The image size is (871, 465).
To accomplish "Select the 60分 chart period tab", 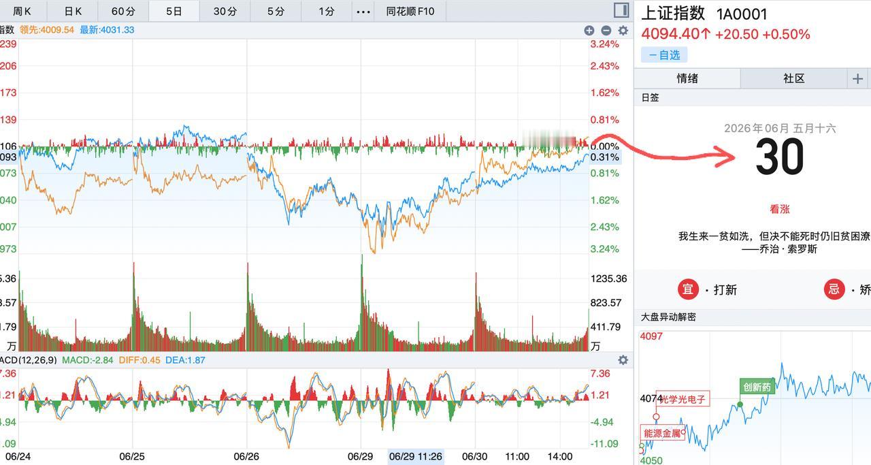I will pos(123,11).
